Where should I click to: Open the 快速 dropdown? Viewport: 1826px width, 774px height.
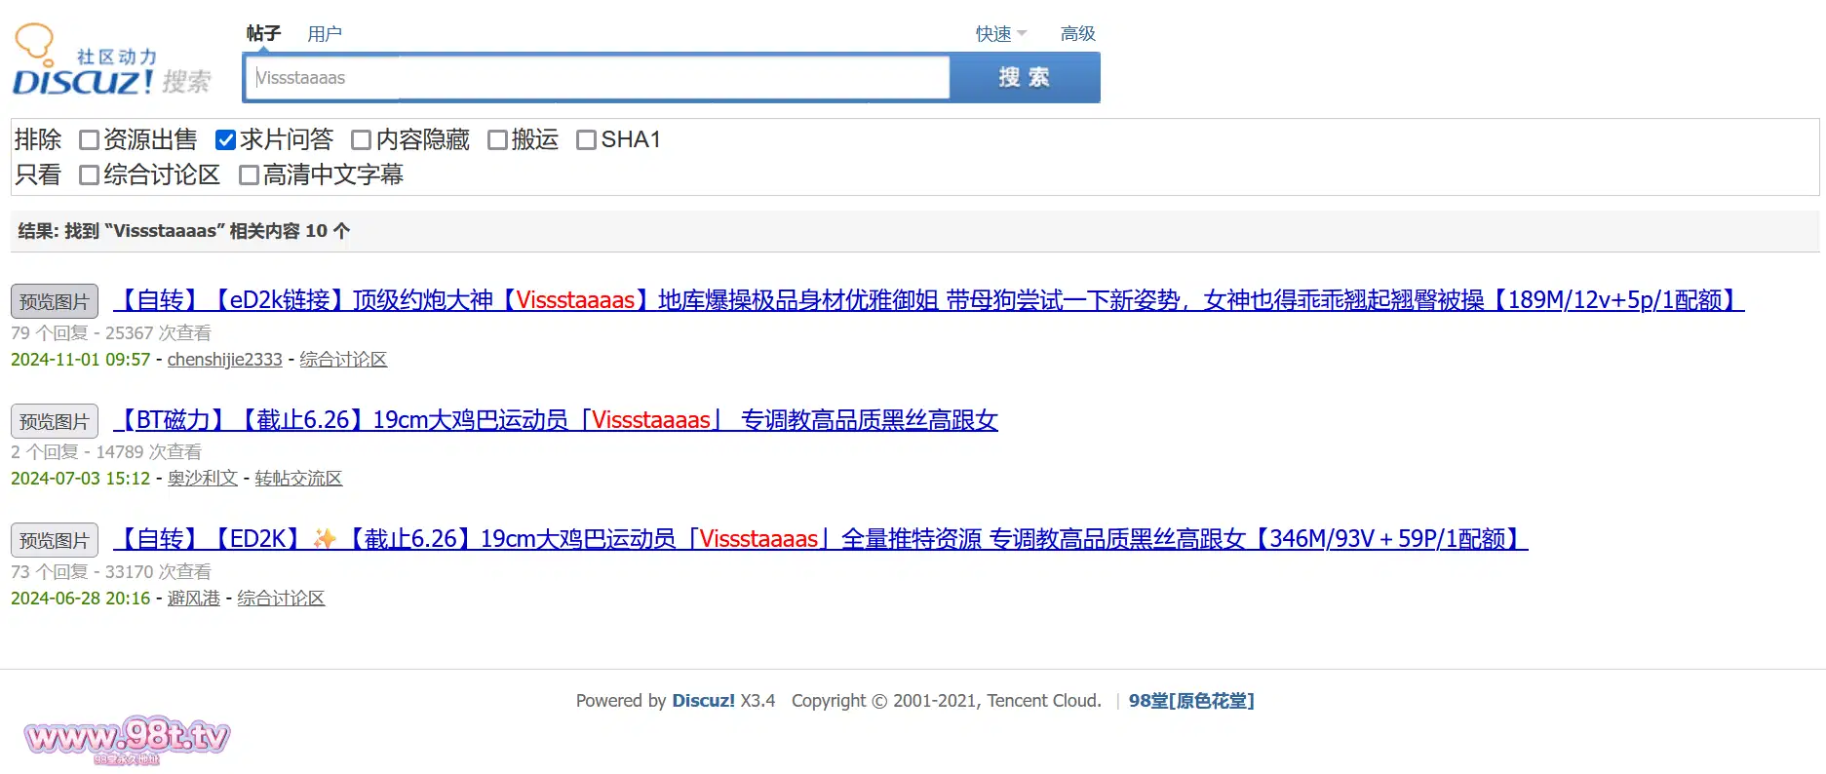tap(1001, 34)
